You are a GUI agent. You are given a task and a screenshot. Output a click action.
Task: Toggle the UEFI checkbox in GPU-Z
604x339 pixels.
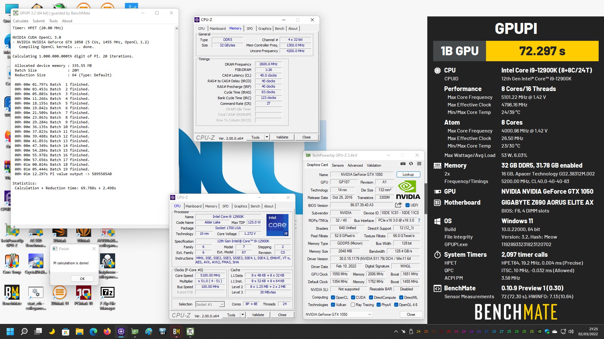pyautogui.click(x=408, y=205)
